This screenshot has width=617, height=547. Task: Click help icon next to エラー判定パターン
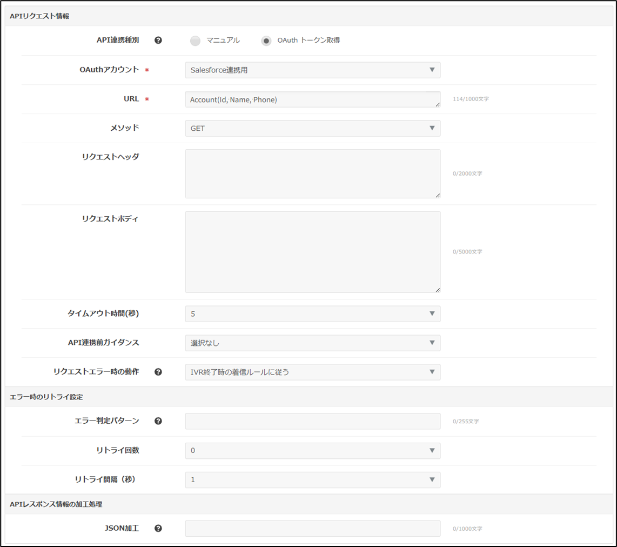click(158, 421)
